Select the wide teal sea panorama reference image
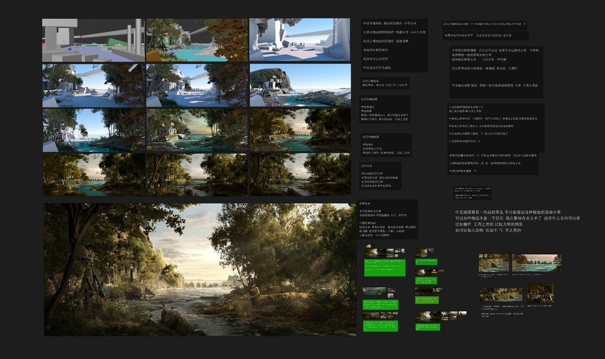Image resolution: width=605 pixels, height=359 pixels. [537, 263]
